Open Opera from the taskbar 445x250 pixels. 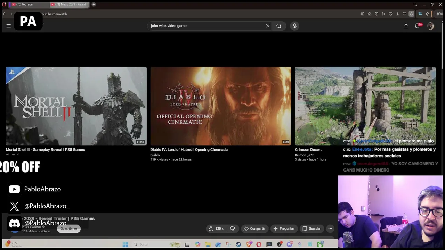click(259, 244)
